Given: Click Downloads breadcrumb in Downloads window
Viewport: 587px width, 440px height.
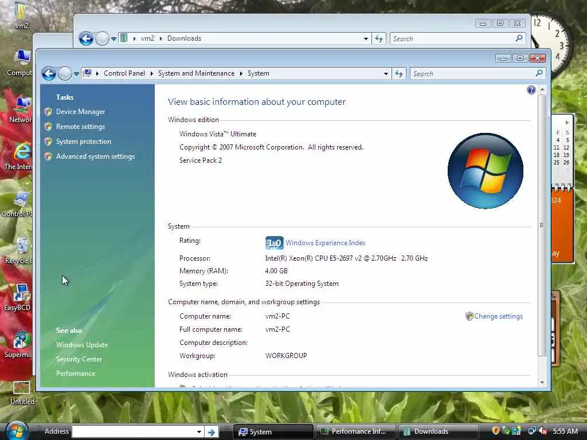Looking at the screenshot, I should pos(184,38).
